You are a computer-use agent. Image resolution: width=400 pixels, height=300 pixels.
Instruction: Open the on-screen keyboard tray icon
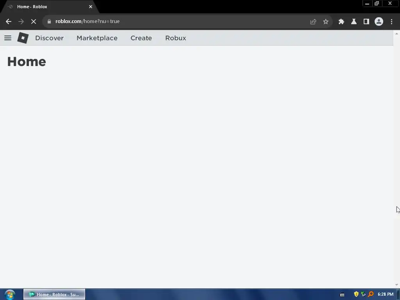(x=342, y=295)
